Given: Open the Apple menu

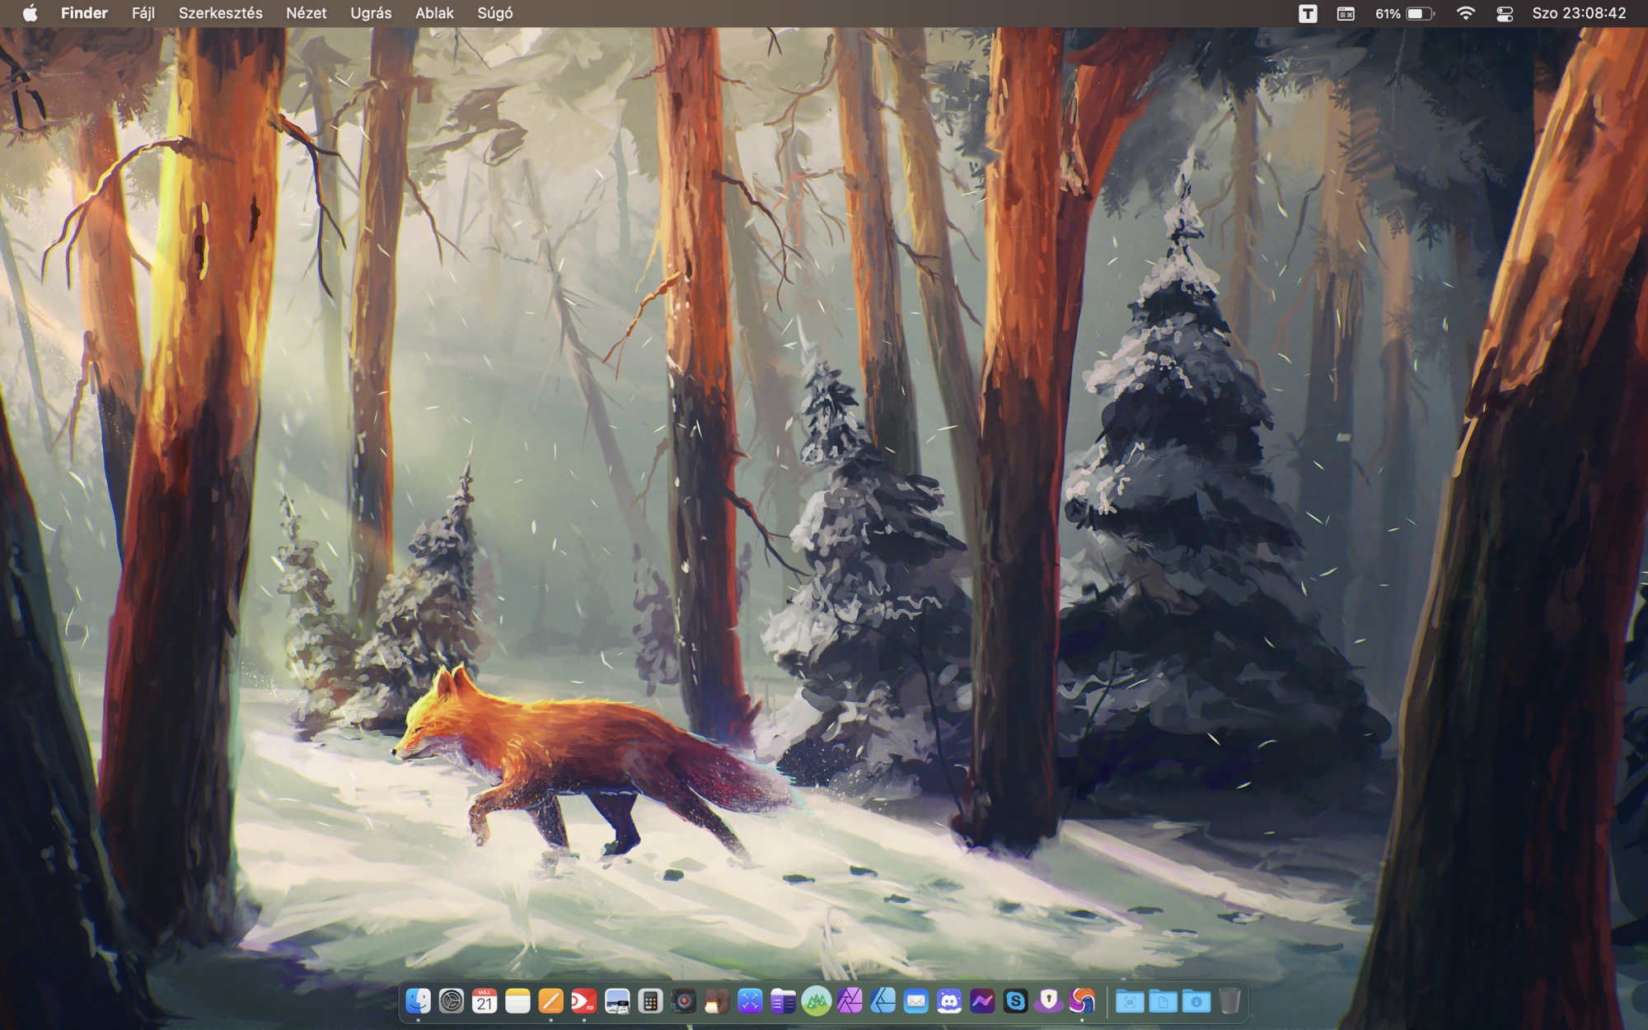Looking at the screenshot, I should [30, 13].
